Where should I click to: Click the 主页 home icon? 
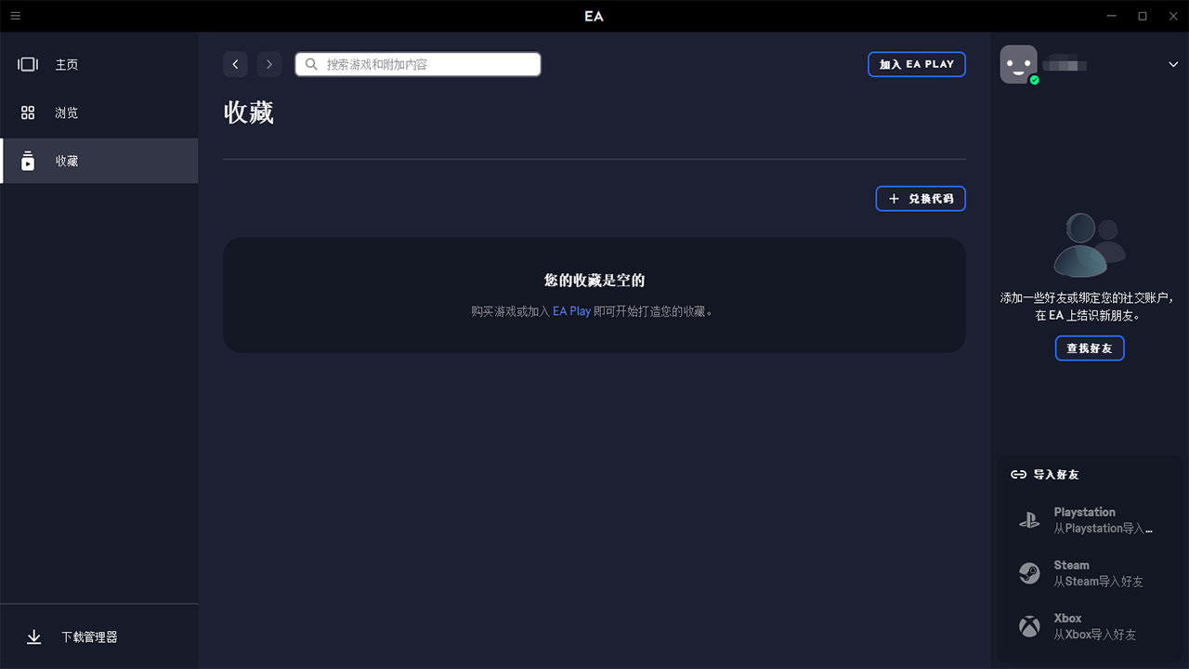(28, 64)
